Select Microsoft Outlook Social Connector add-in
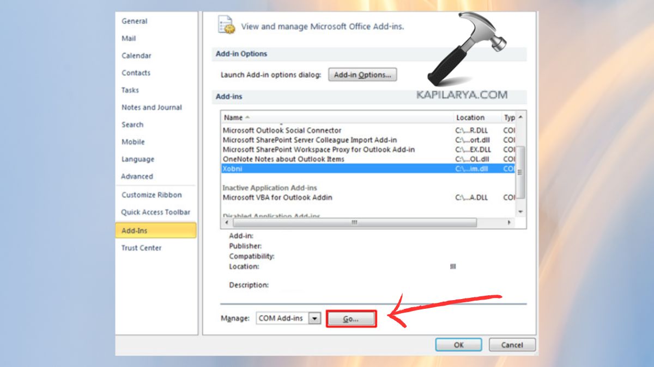Screen dimensions: 654x367 (281, 130)
